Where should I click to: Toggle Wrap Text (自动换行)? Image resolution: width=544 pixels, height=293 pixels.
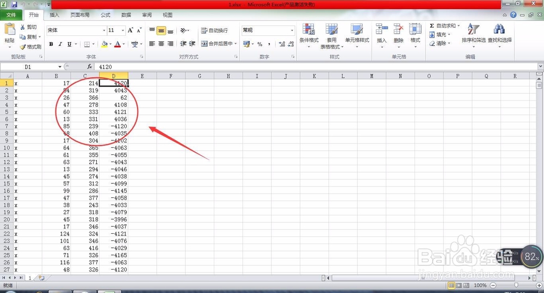(x=214, y=30)
